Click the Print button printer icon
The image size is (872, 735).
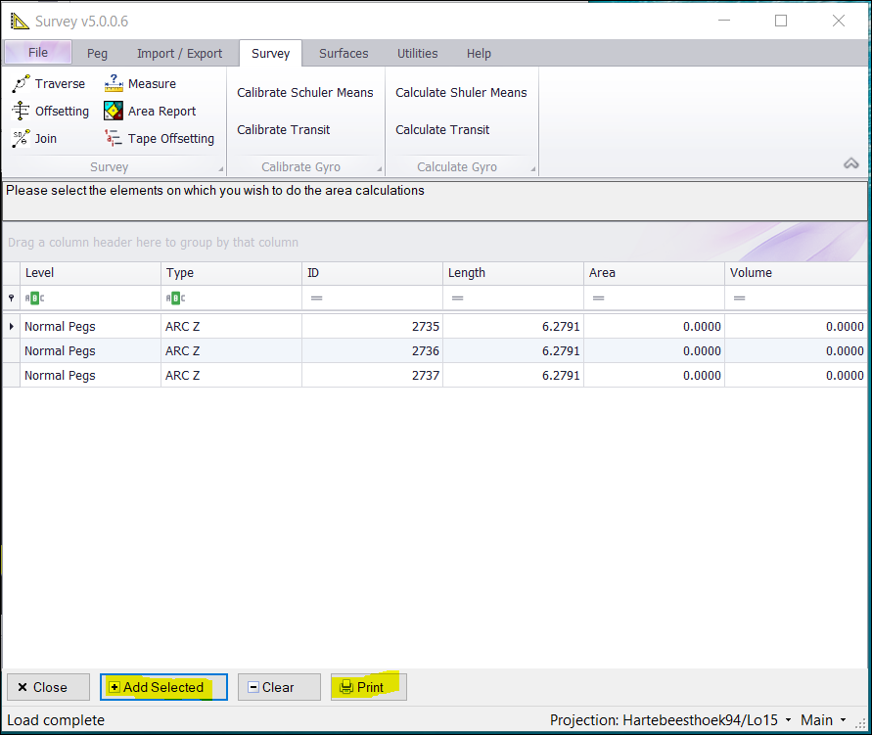(345, 688)
